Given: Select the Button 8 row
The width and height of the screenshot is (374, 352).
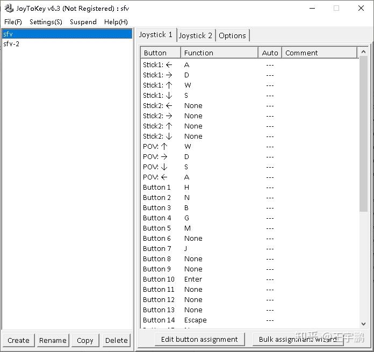Looking at the screenshot, I should [x=250, y=259].
